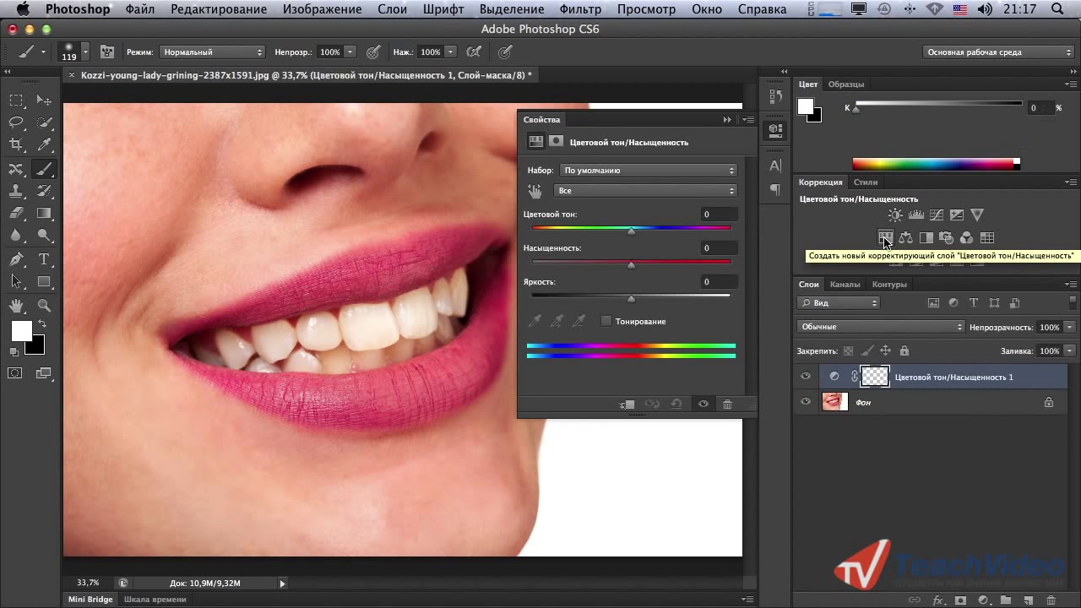The image size is (1081, 608).
Task: Select the Blur tool
Action: 16,236
